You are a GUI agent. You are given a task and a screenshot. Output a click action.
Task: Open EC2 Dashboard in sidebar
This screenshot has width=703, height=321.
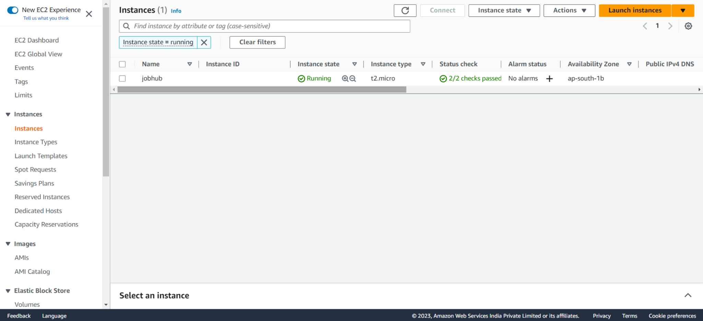(x=37, y=40)
